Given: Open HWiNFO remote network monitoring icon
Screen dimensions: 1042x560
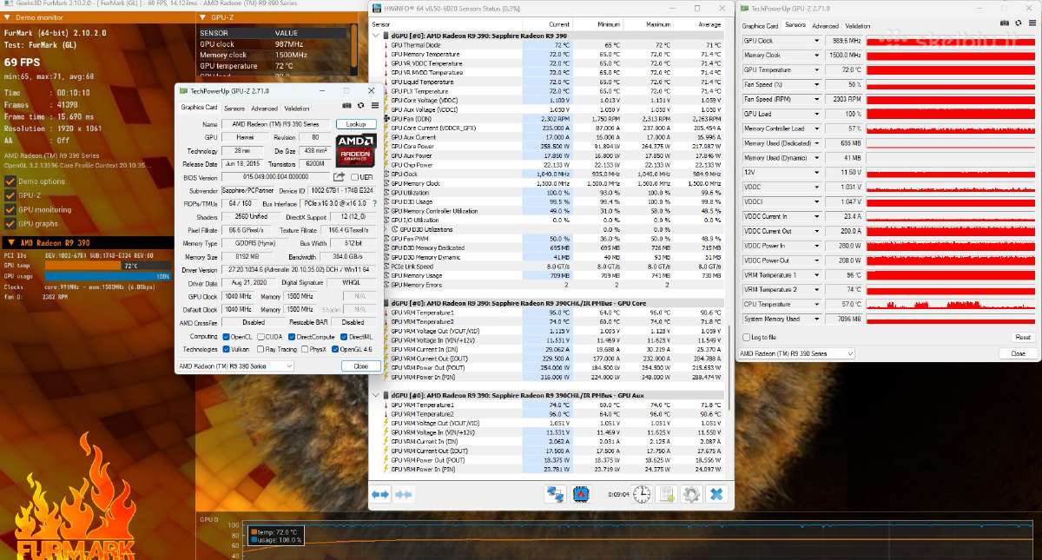Looking at the screenshot, I should click(555, 494).
